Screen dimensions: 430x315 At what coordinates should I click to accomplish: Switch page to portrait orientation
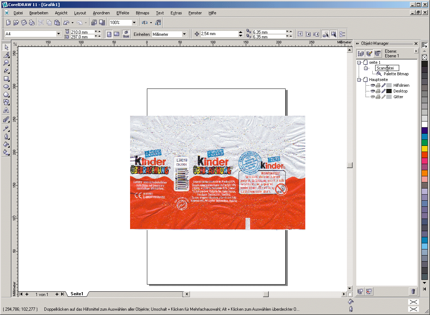109,34
